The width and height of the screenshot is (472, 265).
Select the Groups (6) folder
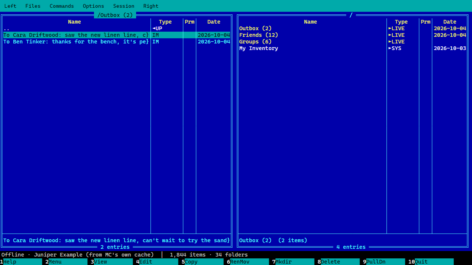pyautogui.click(x=353, y=42)
